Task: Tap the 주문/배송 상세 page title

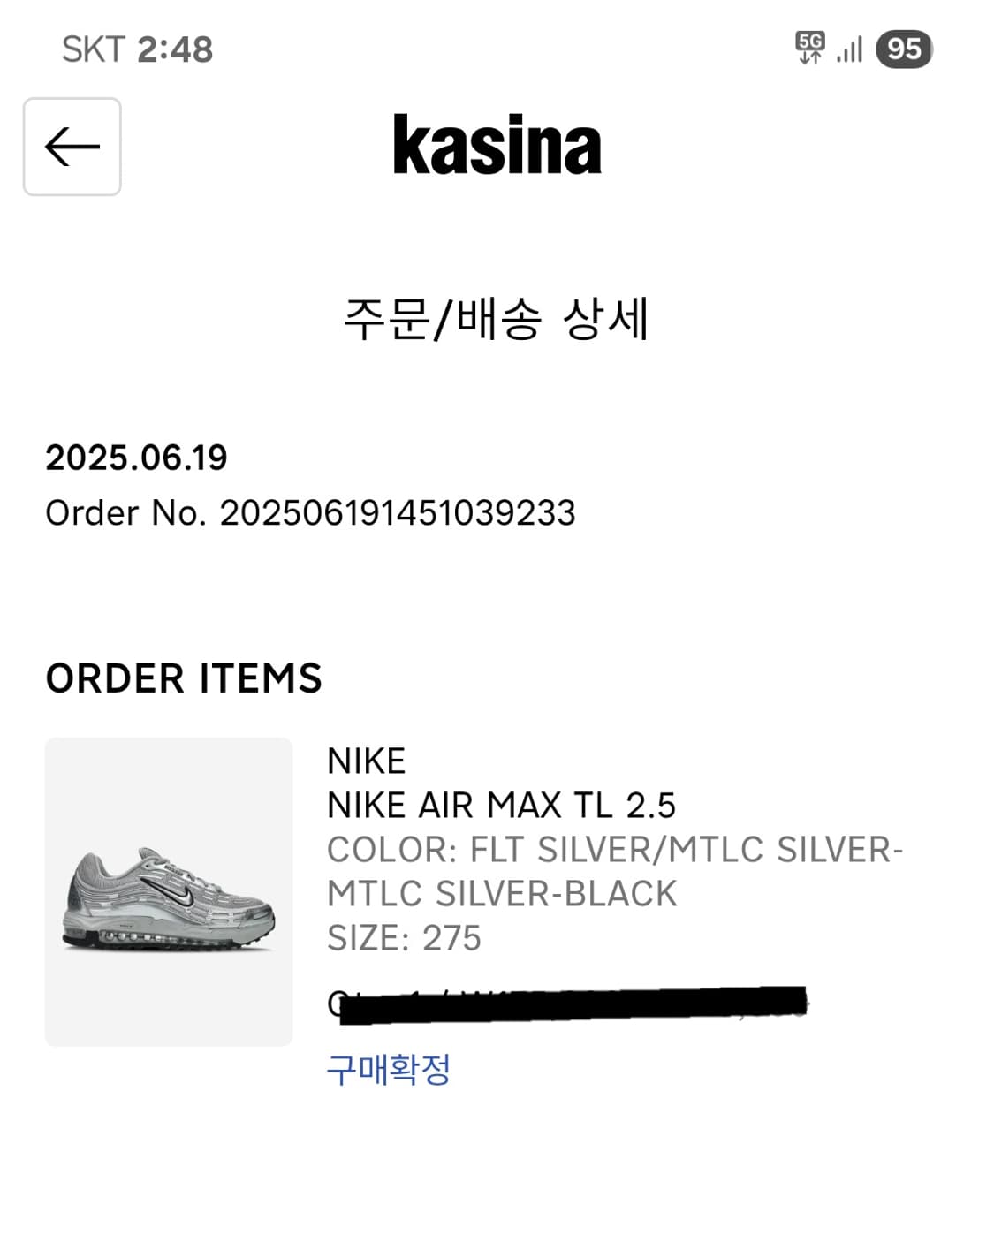Action: pyautogui.click(x=496, y=319)
